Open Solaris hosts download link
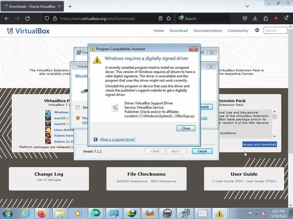 coord(64,135)
